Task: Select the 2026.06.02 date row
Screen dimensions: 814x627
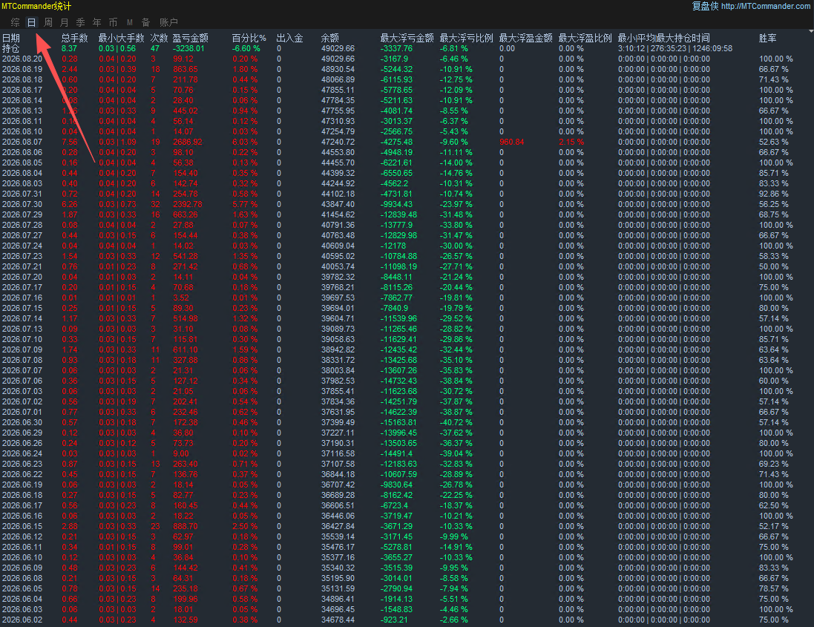Action: click(x=22, y=620)
